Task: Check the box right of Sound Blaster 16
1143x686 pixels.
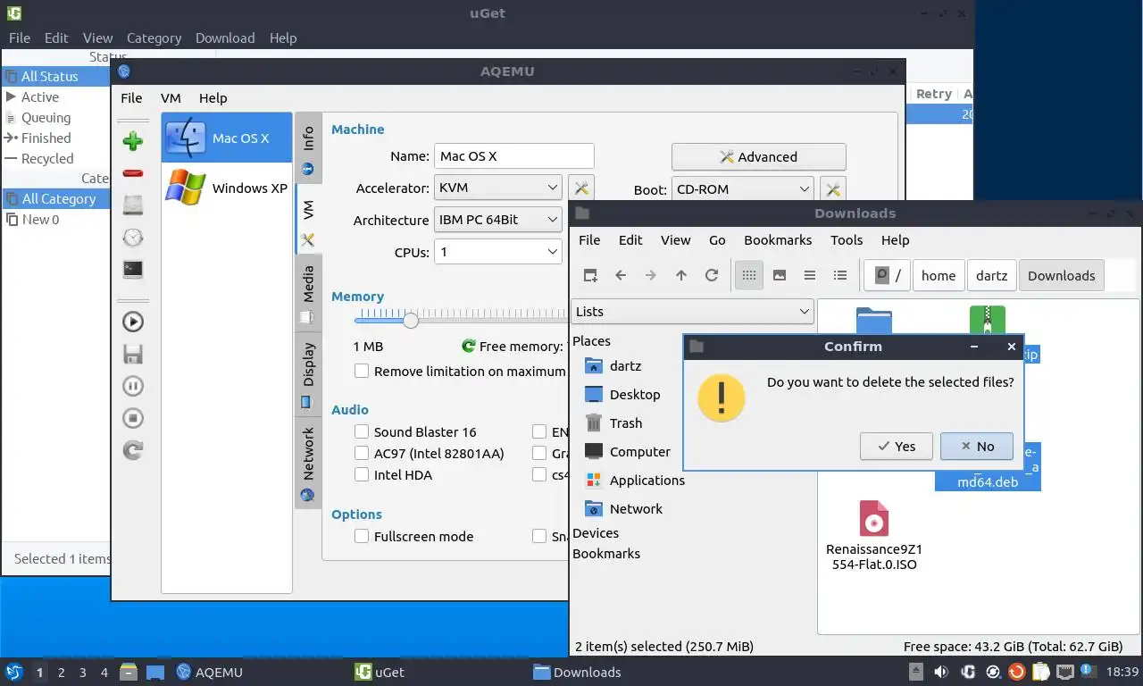Action: point(539,431)
